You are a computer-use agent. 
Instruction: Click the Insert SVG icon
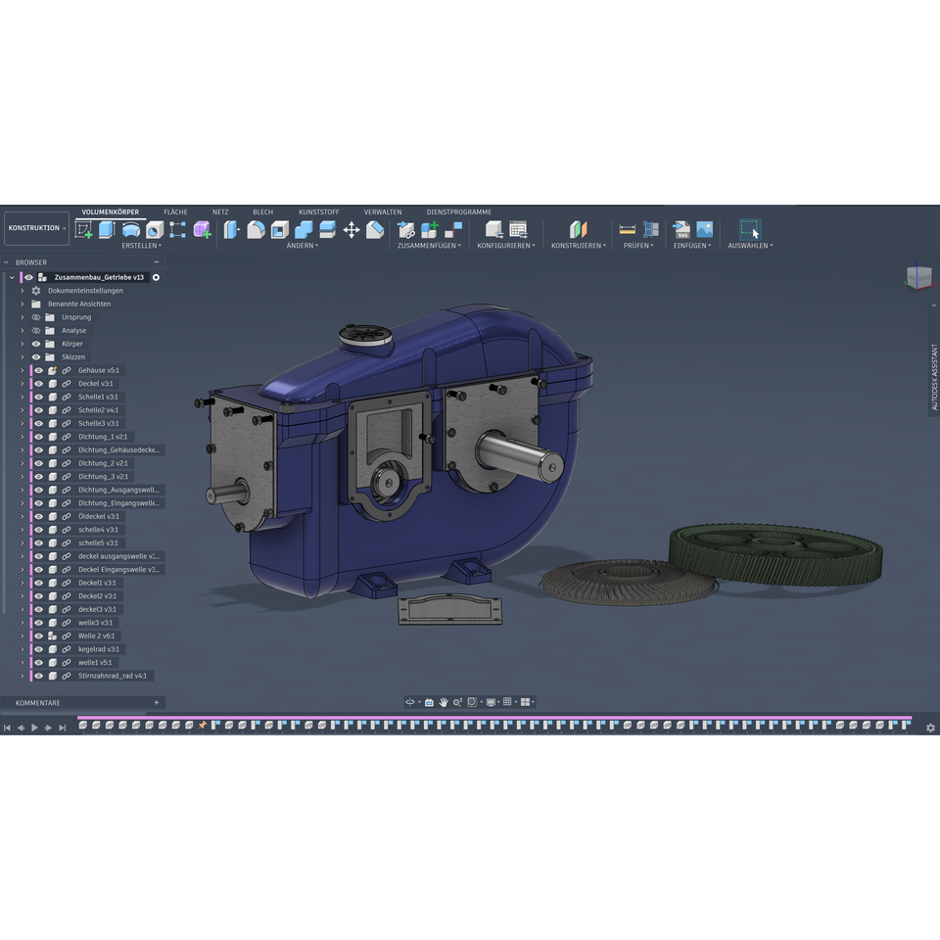[x=681, y=229]
